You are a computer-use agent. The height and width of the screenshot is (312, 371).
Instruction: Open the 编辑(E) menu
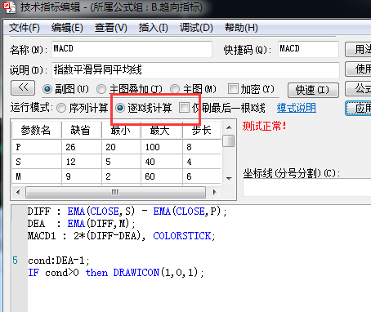pyautogui.click(x=67, y=28)
